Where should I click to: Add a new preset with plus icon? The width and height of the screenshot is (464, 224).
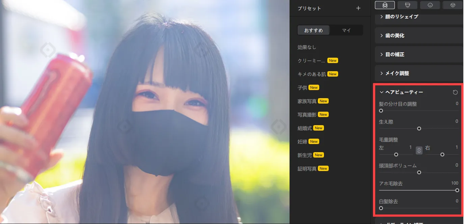[x=358, y=8]
